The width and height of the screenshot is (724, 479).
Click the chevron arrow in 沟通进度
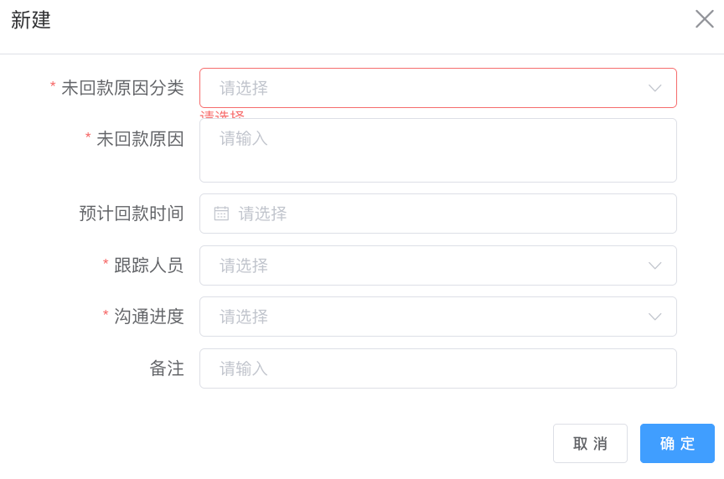[x=655, y=317]
